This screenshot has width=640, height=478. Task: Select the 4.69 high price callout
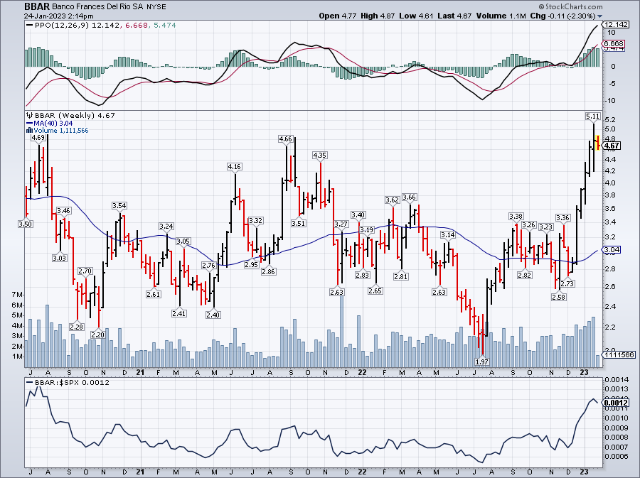(38, 138)
